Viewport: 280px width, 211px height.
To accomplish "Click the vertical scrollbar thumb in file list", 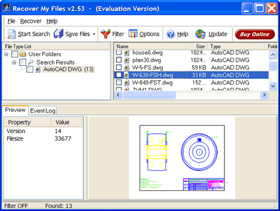I will pos(273,66).
